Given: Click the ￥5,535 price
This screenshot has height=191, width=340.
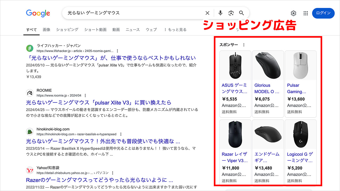Looking at the screenshot, I should [x=229, y=99].
